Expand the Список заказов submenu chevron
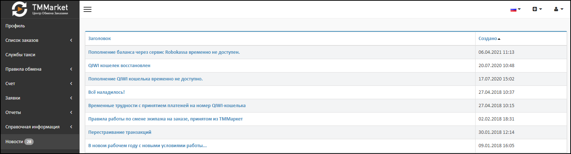Image resolution: width=571 pixels, height=154 pixels. [71, 40]
